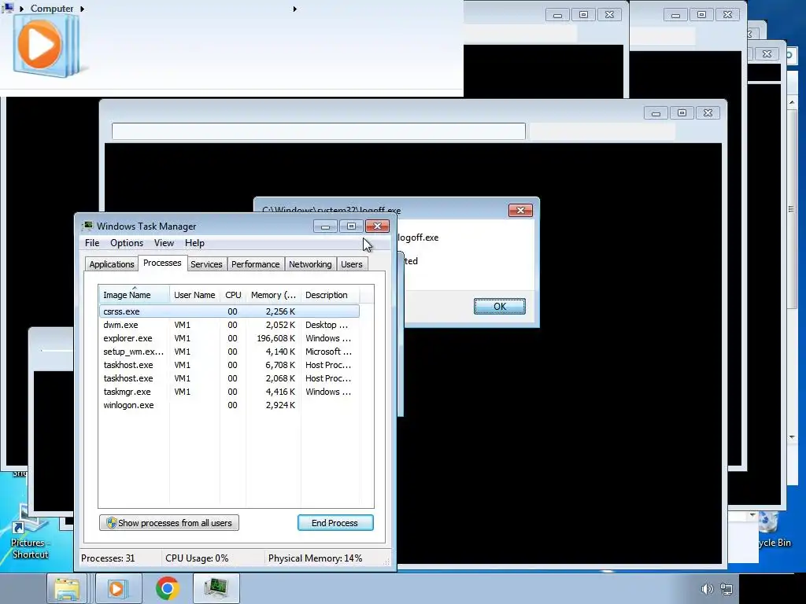Sort processes by Image Name column

(x=134, y=295)
